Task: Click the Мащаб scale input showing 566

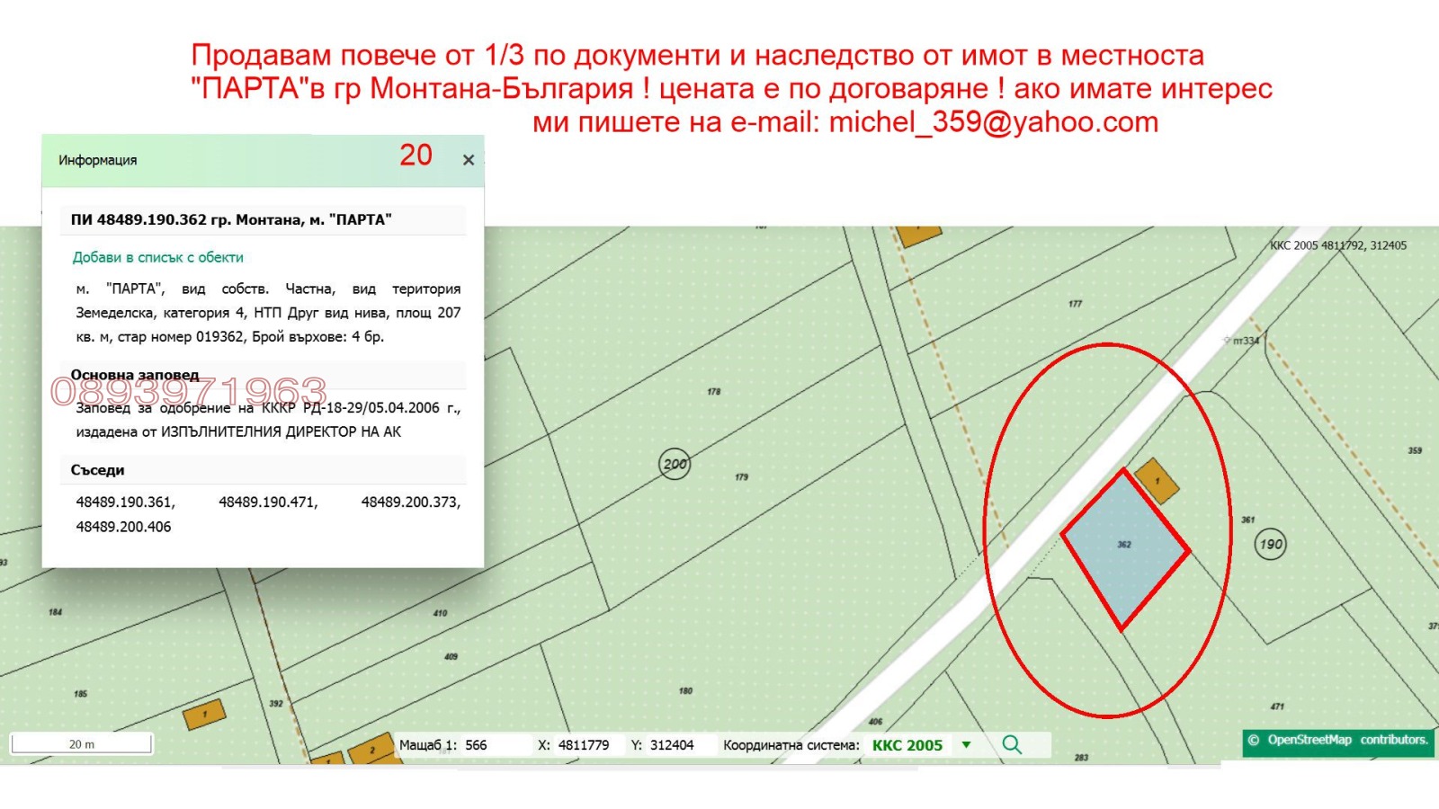Action: (x=477, y=744)
